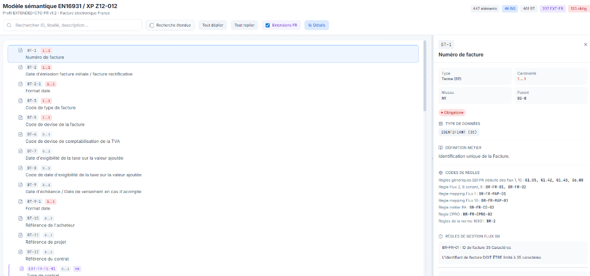Enable the Recherche étendue checkbox
This screenshot has width=590, height=276.
(152, 25)
